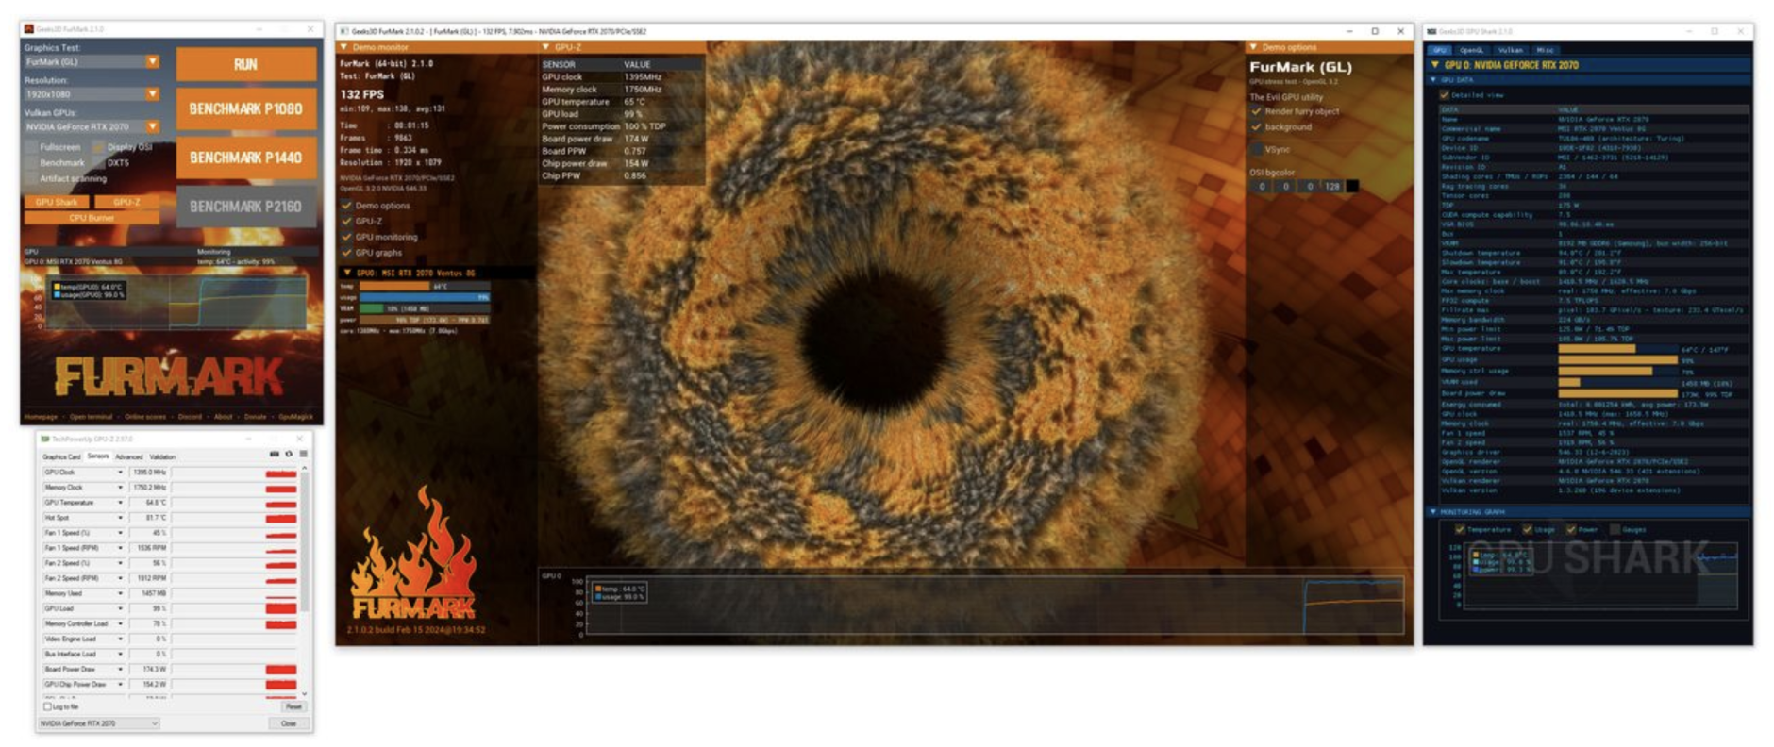Image resolution: width=1774 pixels, height=747 pixels.
Task: Toggle VSync in Demo options
Action: pos(1257,149)
